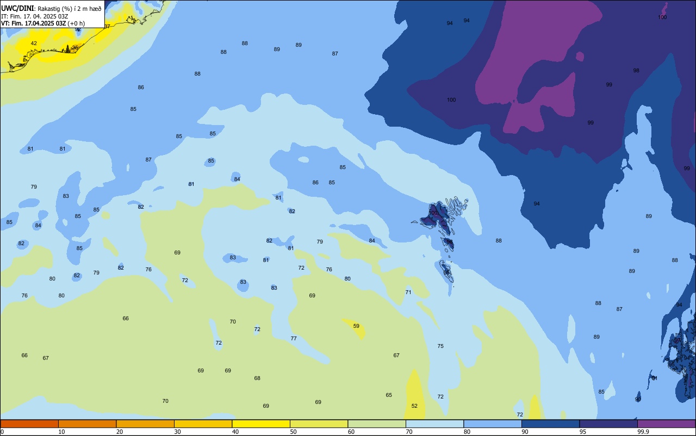Select the golden 30–40 legend color block
Viewport: 696px width, 436px height.
tap(203, 423)
